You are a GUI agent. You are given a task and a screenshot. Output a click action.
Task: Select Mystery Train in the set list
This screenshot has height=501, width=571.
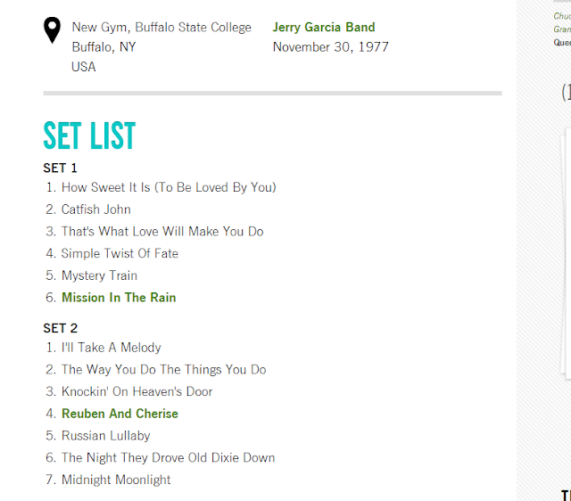click(99, 275)
